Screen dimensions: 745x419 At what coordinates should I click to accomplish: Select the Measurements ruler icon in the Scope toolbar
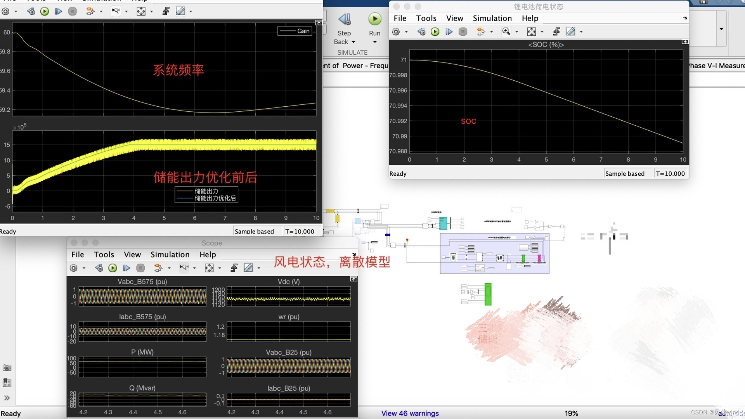pyautogui.click(x=249, y=268)
